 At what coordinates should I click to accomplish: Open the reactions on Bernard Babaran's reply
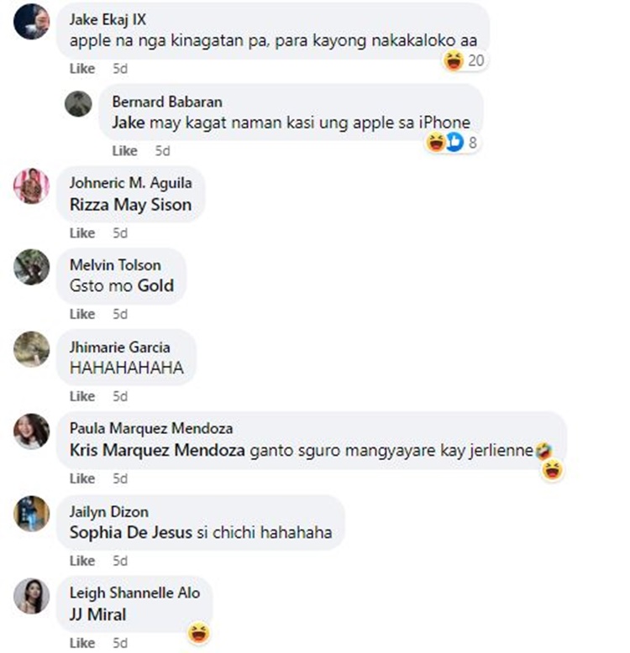(x=452, y=143)
